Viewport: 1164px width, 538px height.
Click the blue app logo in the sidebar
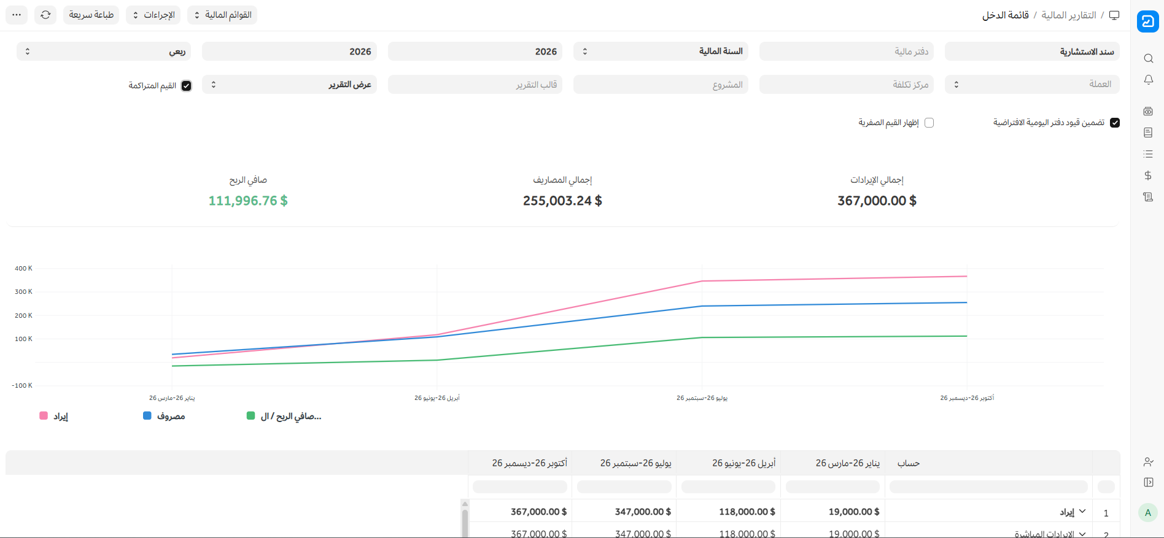click(x=1147, y=21)
